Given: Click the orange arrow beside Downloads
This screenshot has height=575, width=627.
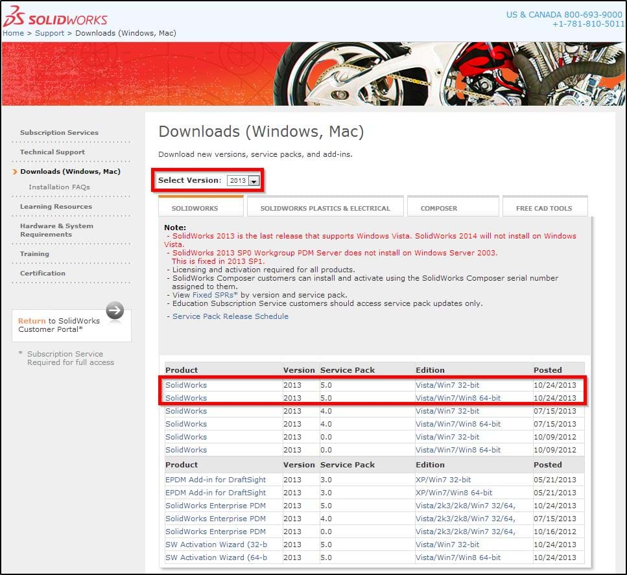Looking at the screenshot, I should coord(15,172).
